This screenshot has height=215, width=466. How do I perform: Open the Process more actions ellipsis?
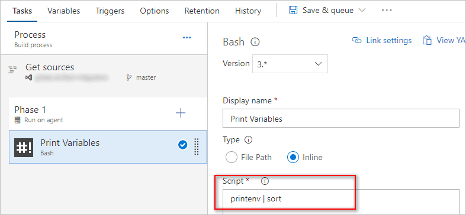pyautogui.click(x=187, y=38)
